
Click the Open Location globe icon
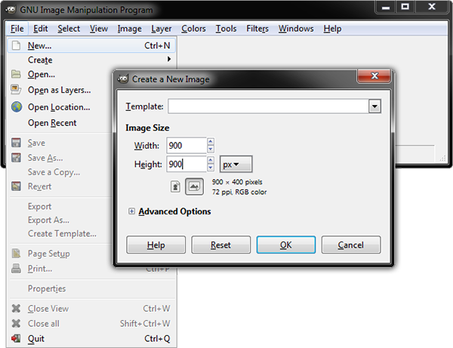coord(17,107)
